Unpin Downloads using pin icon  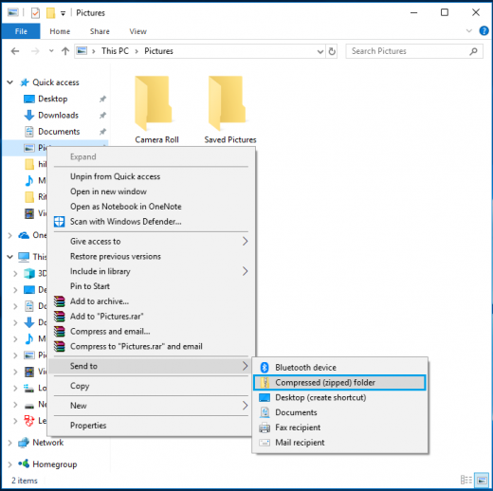[102, 116]
